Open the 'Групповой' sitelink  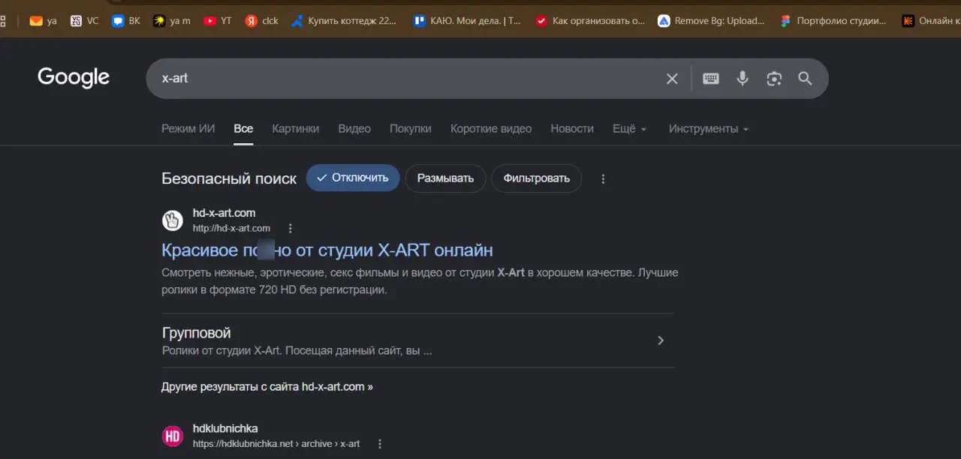tap(197, 333)
